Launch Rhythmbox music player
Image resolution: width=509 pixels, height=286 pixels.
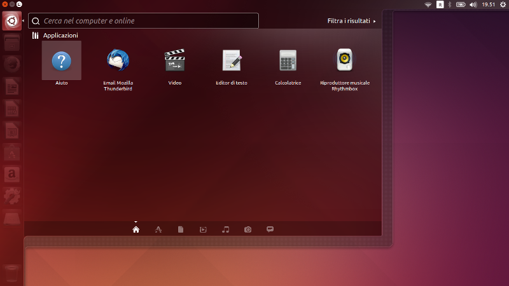[x=345, y=62]
